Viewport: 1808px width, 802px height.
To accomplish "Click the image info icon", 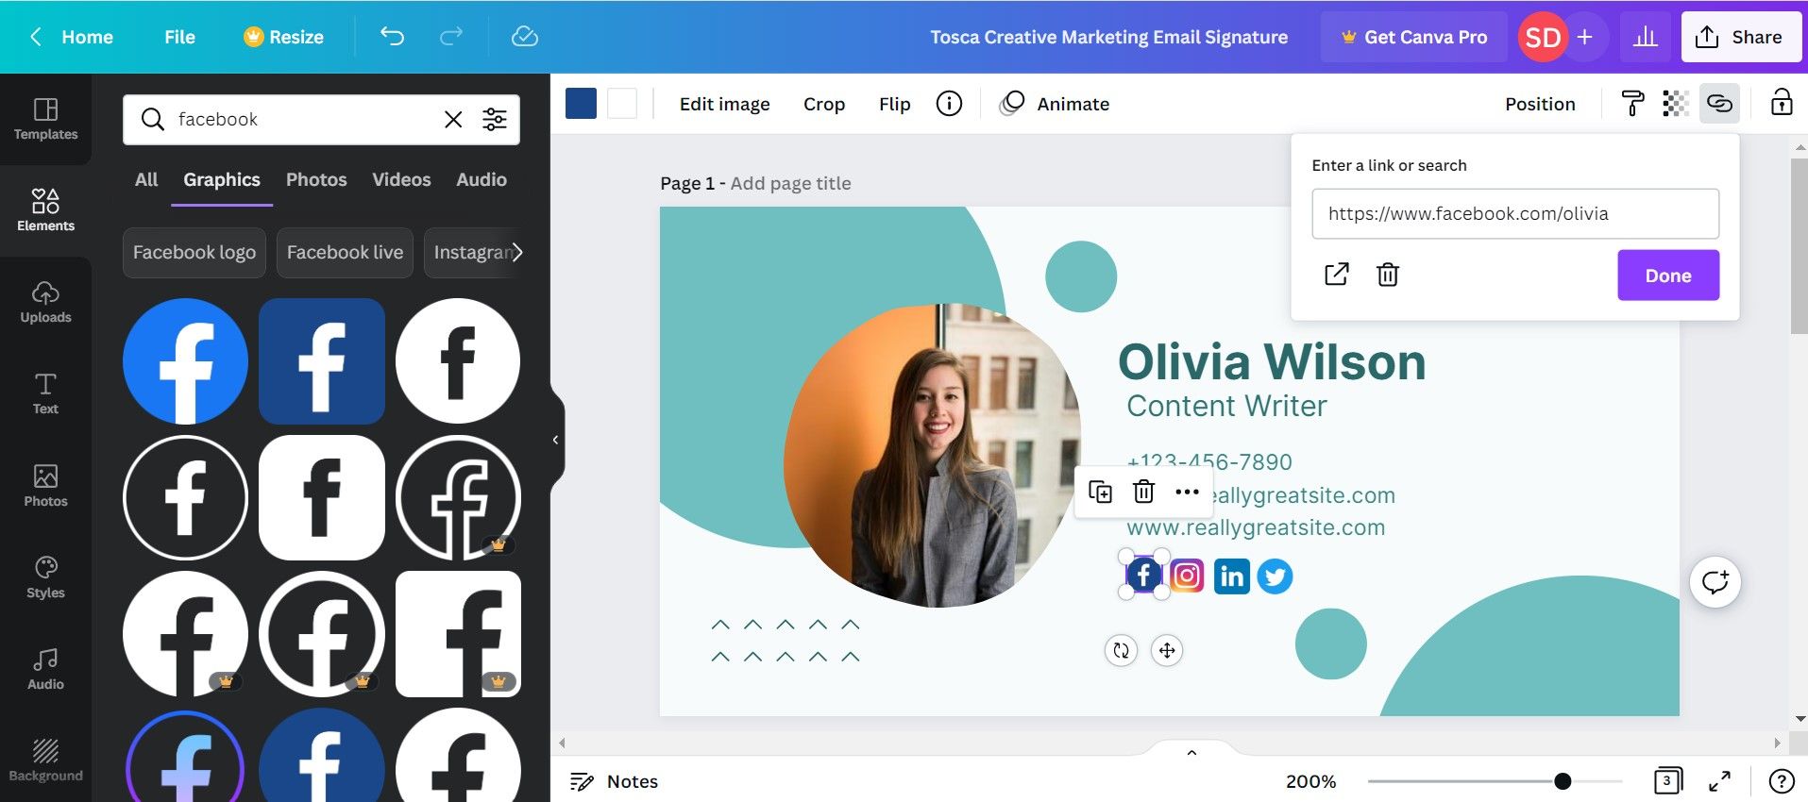I will (949, 104).
